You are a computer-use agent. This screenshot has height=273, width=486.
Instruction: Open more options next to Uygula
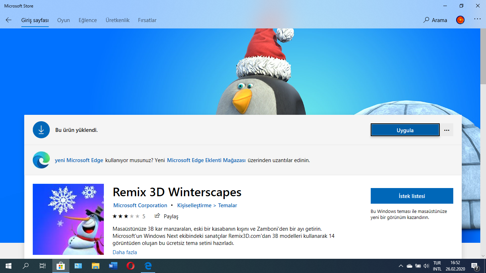pyautogui.click(x=447, y=130)
